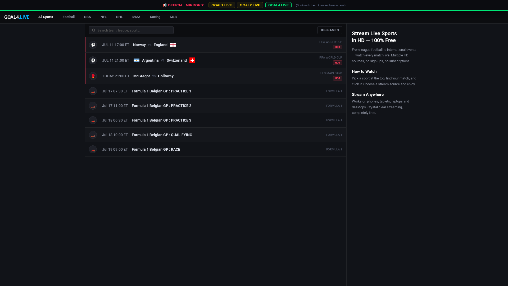Focus the search team, league, sport field
The height and width of the screenshot is (286, 508).
tap(131, 30)
